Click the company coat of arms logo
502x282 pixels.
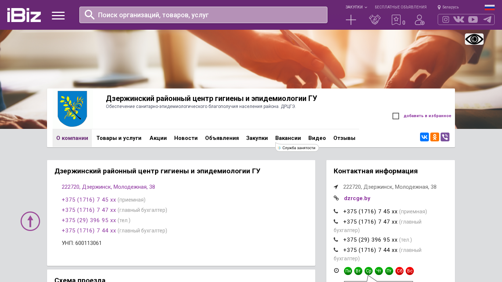coord(72,109)
